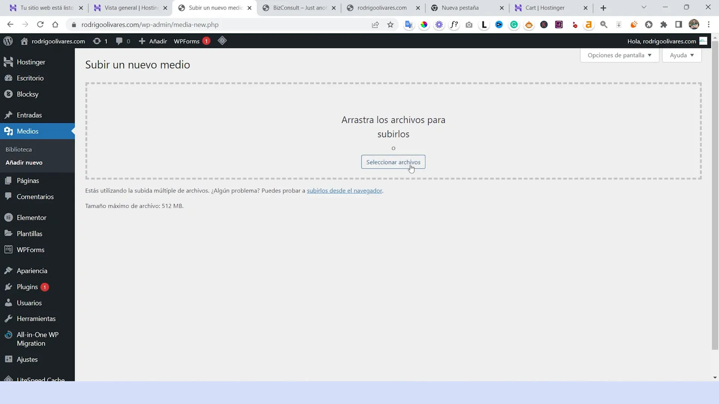Open the browser extensions puzzle icon

pos(664,25)
